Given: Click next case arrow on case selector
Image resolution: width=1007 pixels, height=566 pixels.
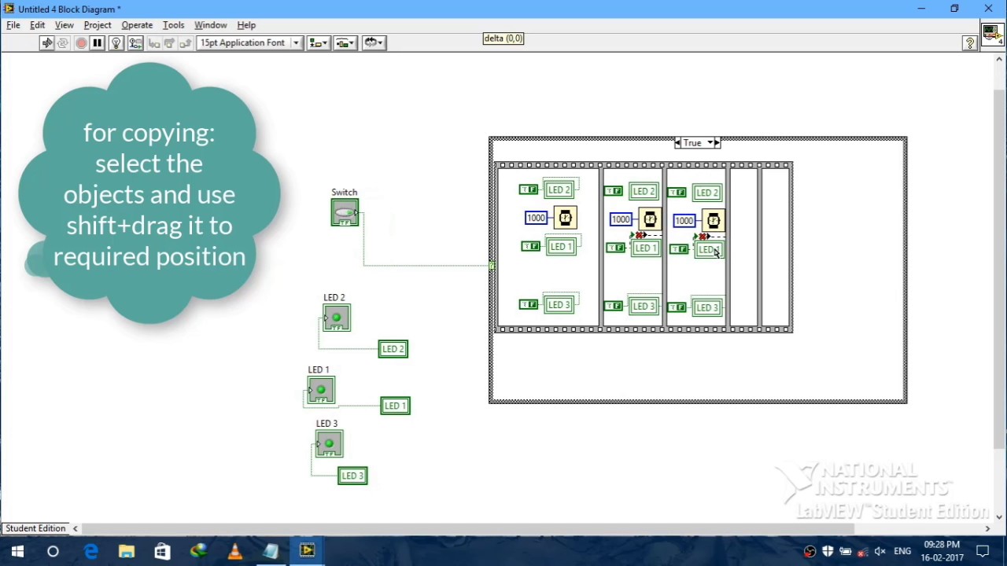Looking at the screenshot, I should (x=717, y=143).
